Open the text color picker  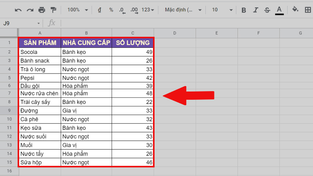click(279, 10)
